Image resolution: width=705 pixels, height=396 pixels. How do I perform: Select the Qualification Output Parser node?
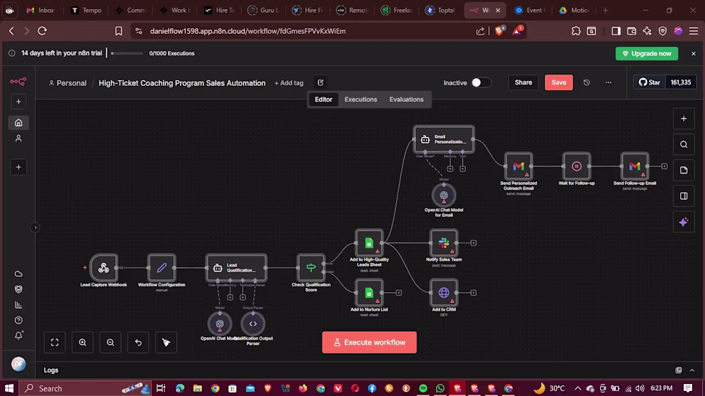pos(253,324)
